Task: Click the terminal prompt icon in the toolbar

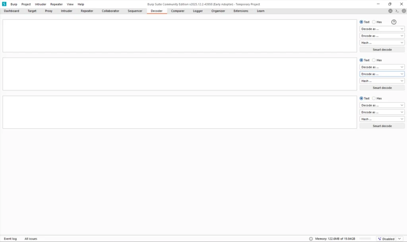Action: click(397, 11)
